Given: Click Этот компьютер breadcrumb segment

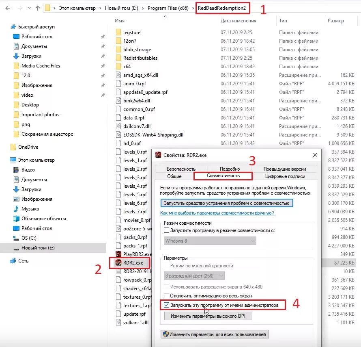Looking at the screenshot, I should pos(77,8).
